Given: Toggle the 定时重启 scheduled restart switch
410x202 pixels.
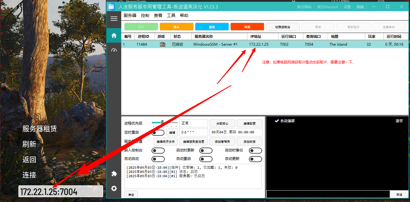Looking at the screenshot, I should click(x=158, y=132).
